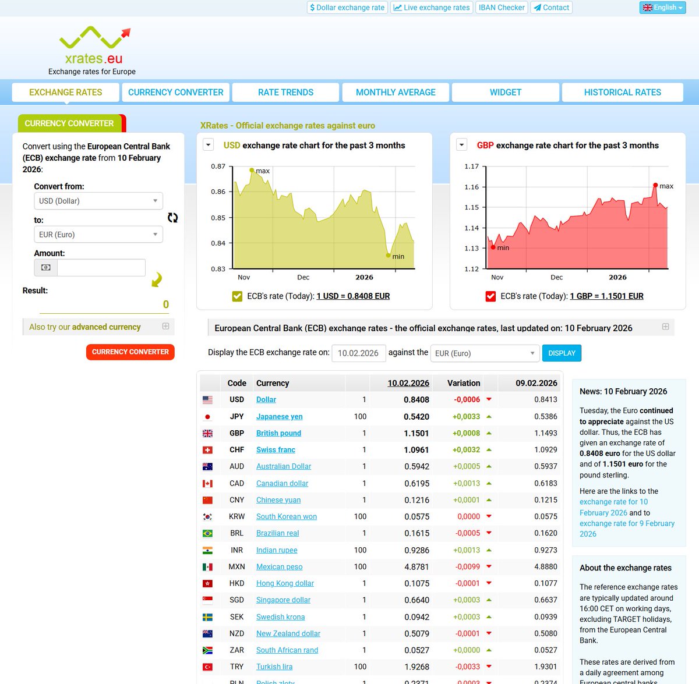Screen dimensions: 699x684
Task: Open the RATE TRENDS tab
Action: [x=285, y=93]
